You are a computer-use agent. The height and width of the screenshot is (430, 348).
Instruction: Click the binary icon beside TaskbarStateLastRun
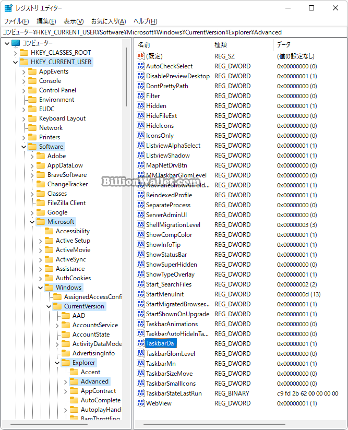[x=141, y=393]
